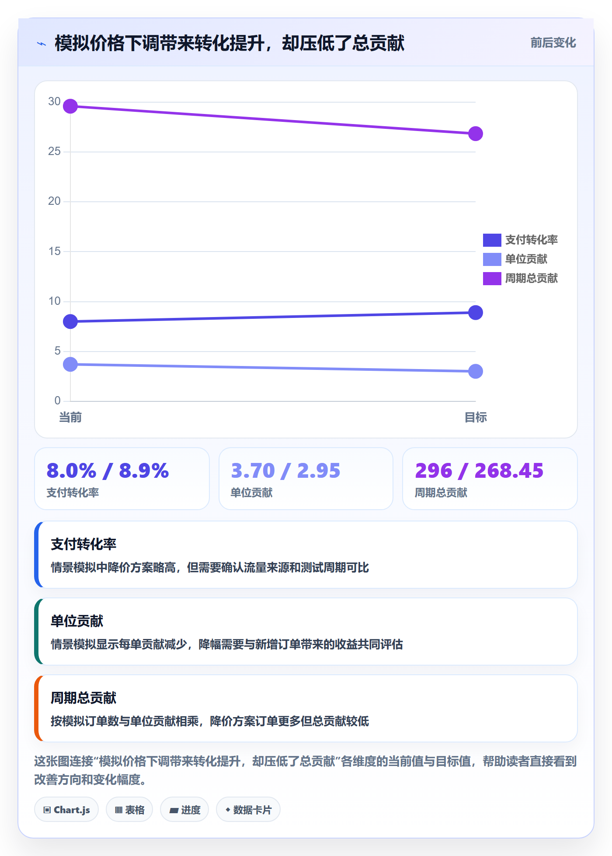Click the 296 / 268.45 metric value

[x=479, y=471]
